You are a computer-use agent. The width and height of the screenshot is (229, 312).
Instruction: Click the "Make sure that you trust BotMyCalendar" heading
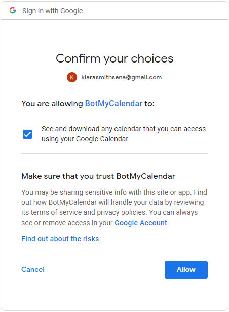[x=98, y=176]
